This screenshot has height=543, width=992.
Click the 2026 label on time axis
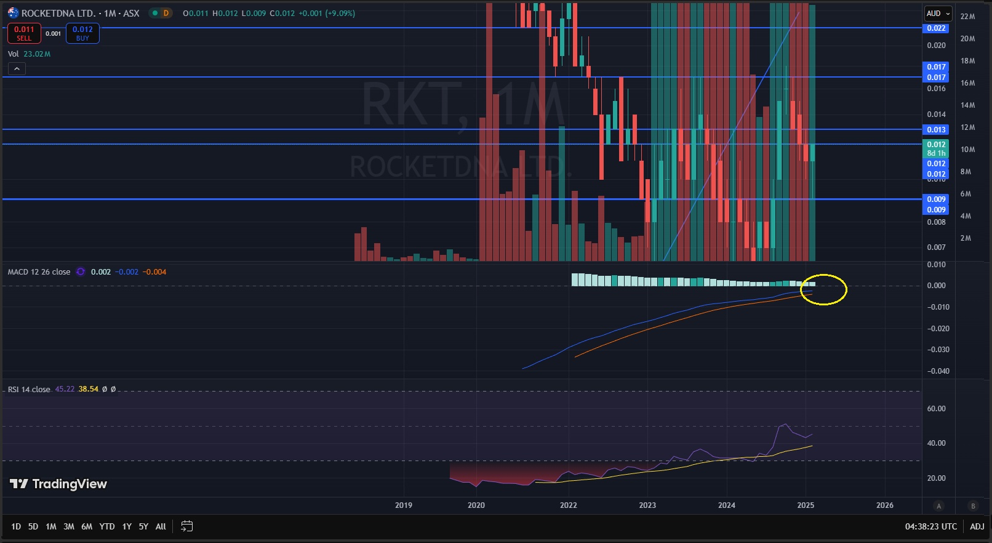pyautogui.click(x=885, y=505)
